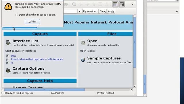Open the filter field dropdown arrow
This screenshot has width=184, height=104.
(80, 11)
